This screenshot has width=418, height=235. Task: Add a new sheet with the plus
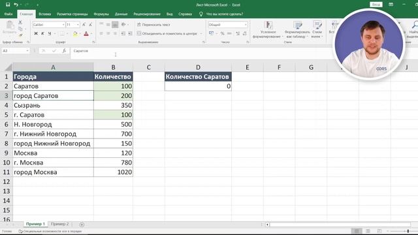point(82,225)
